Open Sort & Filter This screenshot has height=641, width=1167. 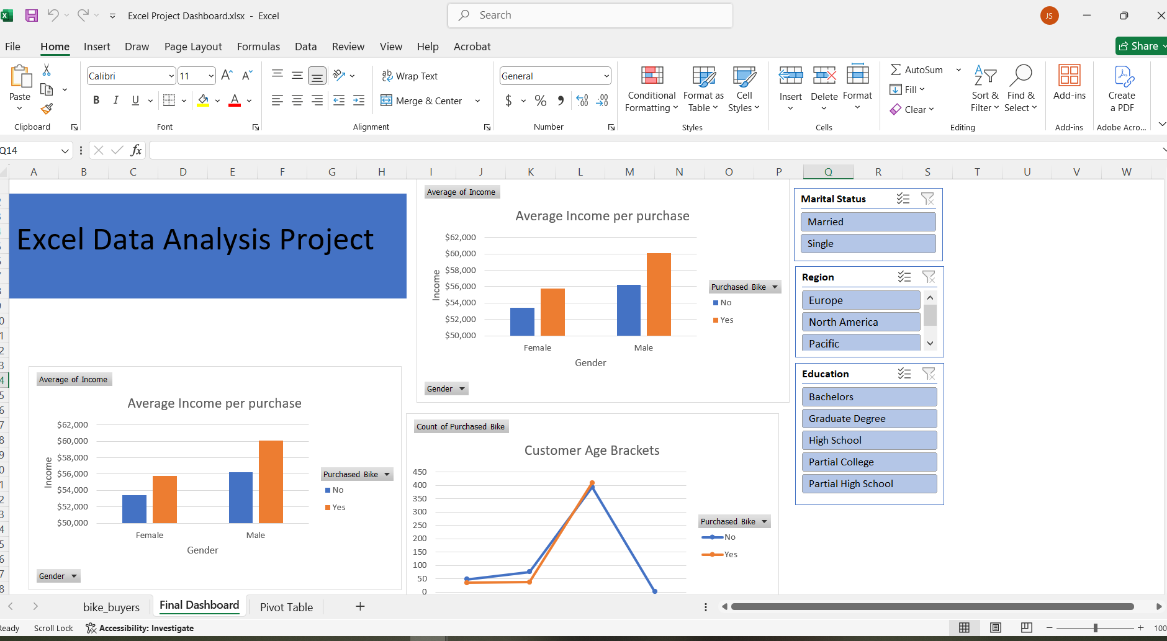click(x=985, y=89)
